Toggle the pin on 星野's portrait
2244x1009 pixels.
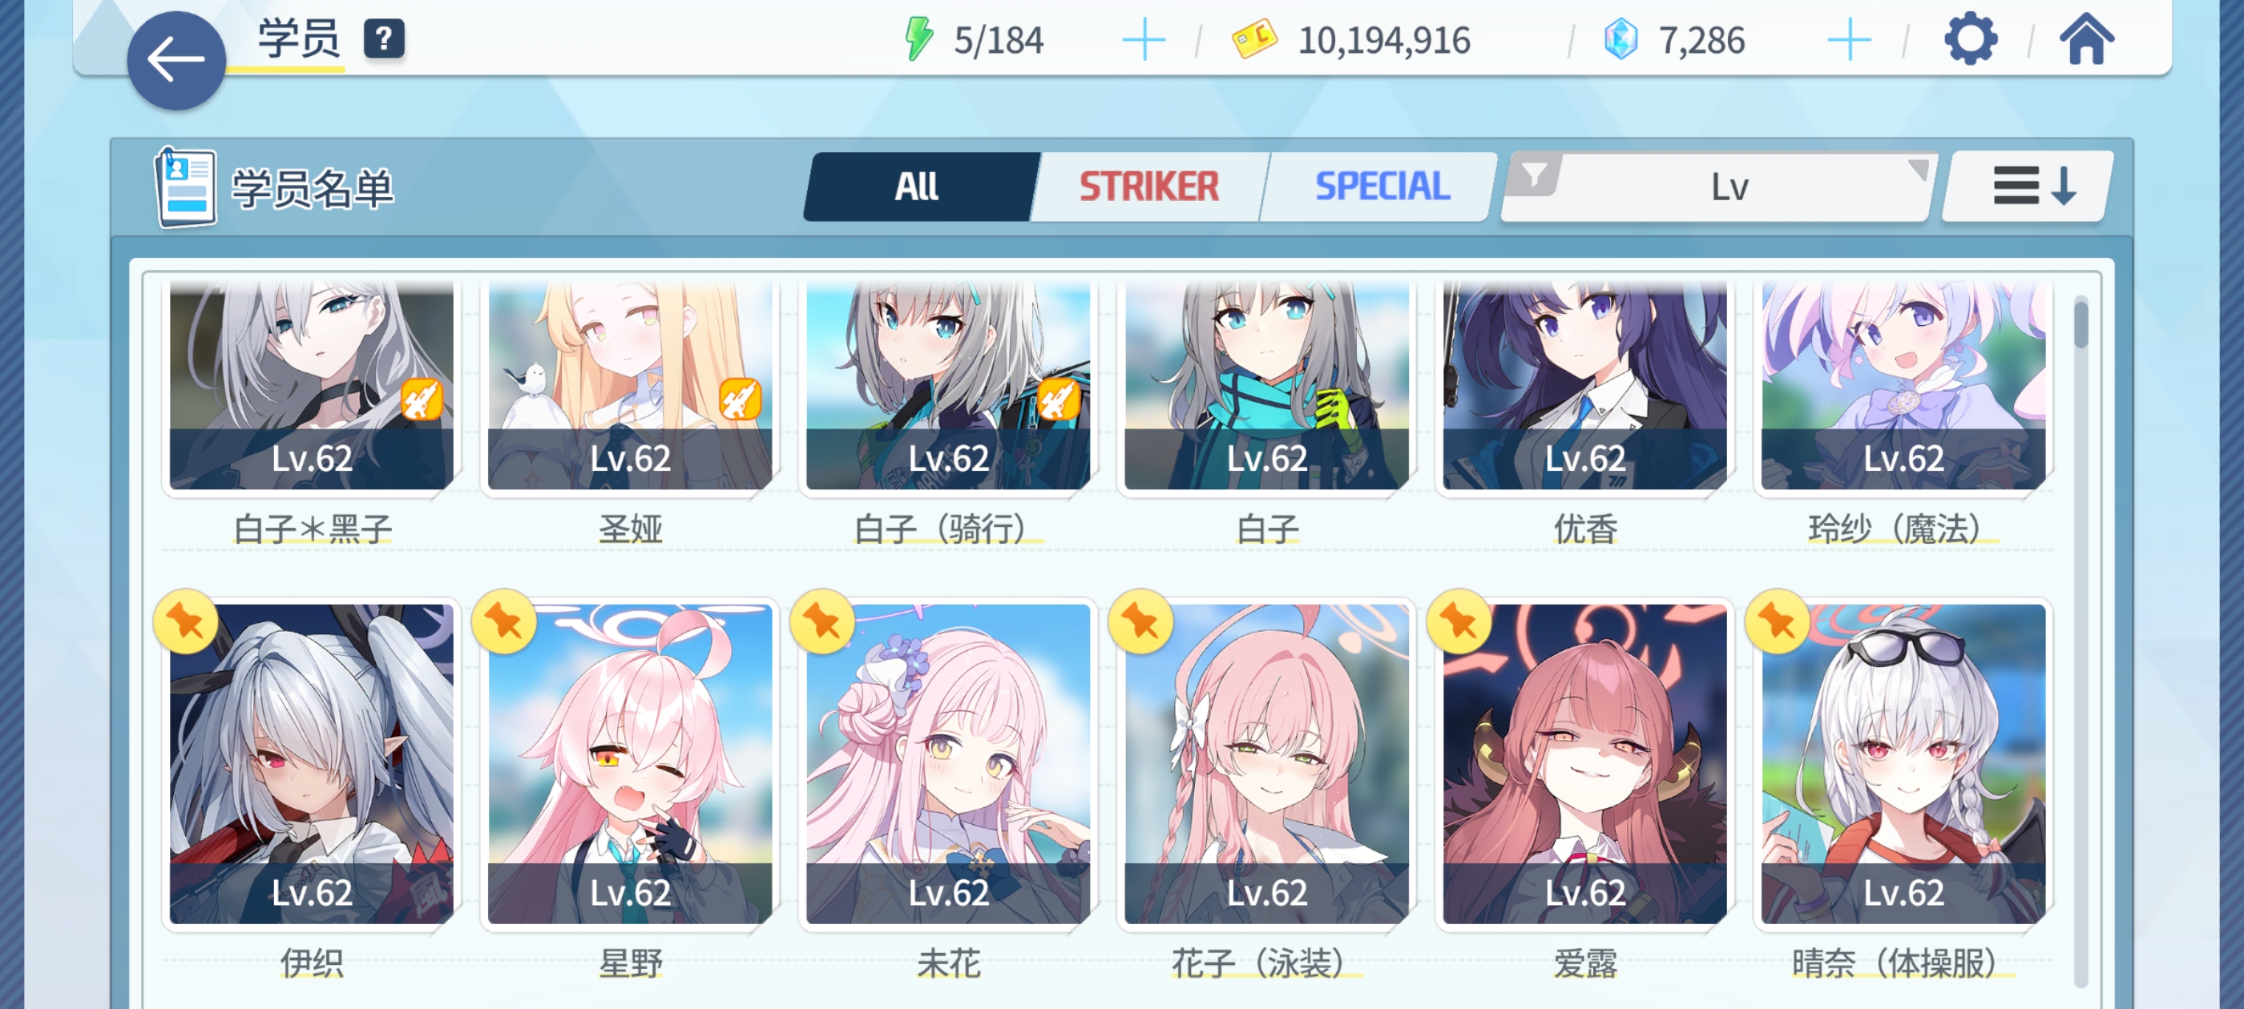(x=503, y=621)
